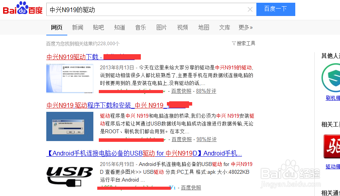
Task: Click the USB logo thumbnail
Action: click(x=70, y=177)
